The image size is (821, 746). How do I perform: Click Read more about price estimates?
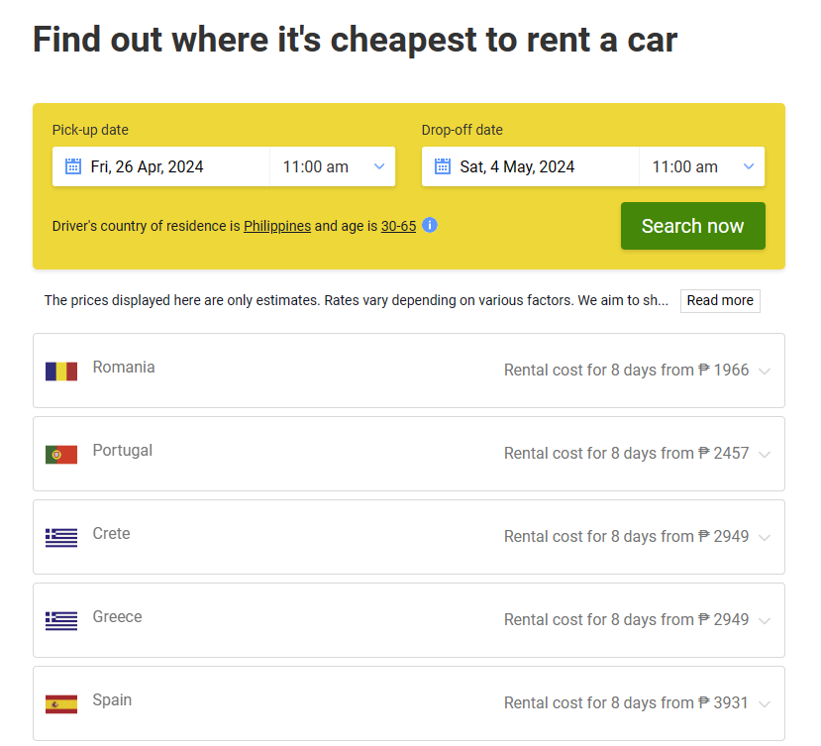coord(720,300)
